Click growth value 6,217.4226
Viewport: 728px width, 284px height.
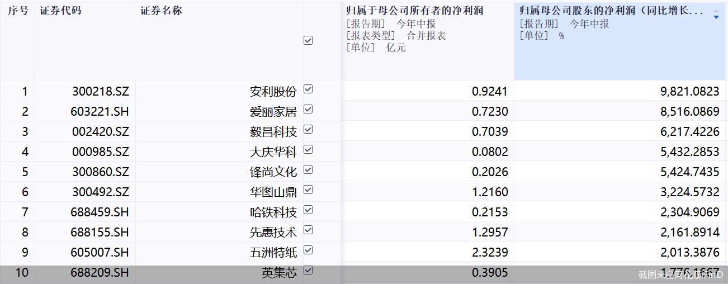click(690, 132)
